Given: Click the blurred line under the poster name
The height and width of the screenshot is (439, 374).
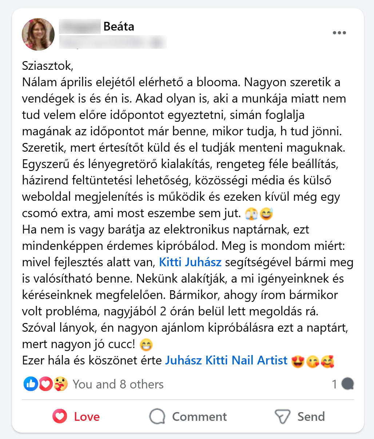Looking at the screenshot, I should (x=113, y=42).
